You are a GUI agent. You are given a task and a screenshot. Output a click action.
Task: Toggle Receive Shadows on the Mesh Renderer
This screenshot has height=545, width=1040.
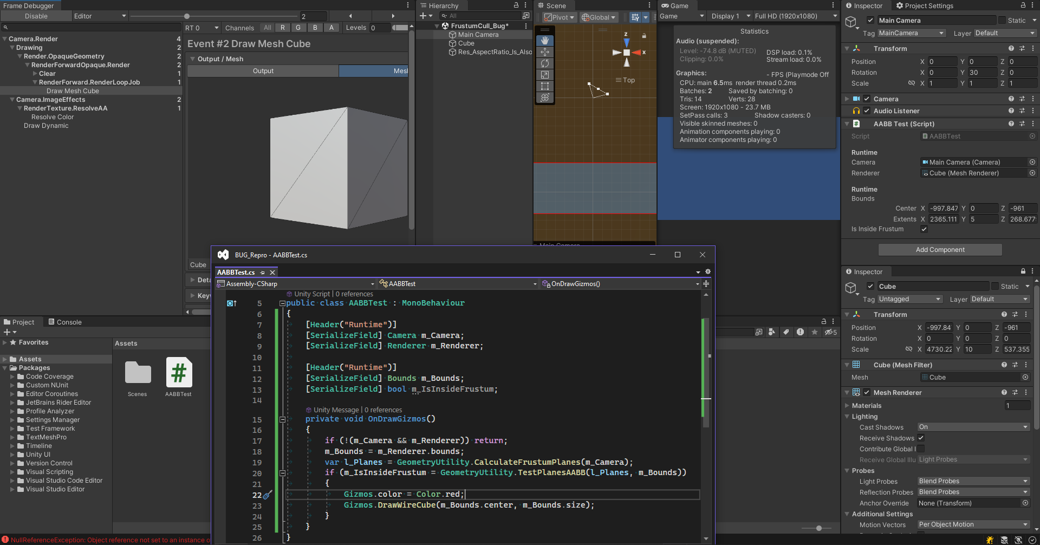coord(919,438)
